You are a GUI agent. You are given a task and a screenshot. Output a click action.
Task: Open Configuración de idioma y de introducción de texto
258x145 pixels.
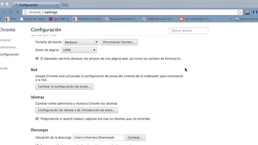click(77, 110)
